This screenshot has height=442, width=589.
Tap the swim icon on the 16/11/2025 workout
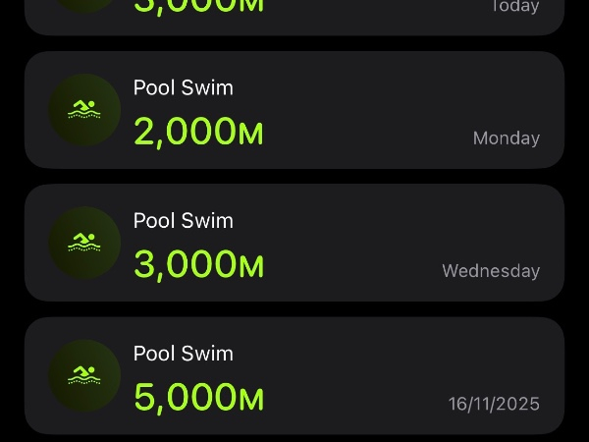84,375
